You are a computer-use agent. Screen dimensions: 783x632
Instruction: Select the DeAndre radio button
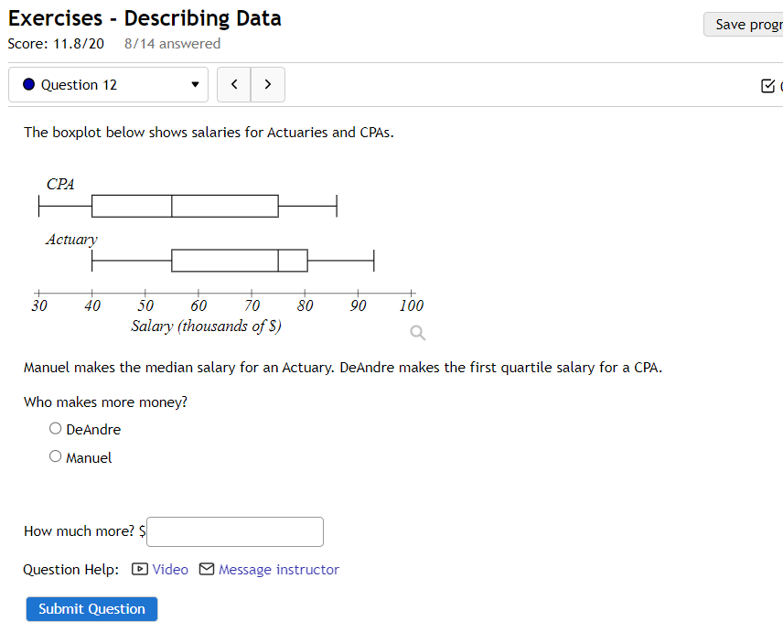(x=56, y=428)
